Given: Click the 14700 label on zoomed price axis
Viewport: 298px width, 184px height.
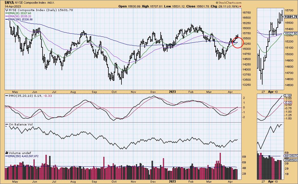Looking at the screenshot, I should [289, 73].
